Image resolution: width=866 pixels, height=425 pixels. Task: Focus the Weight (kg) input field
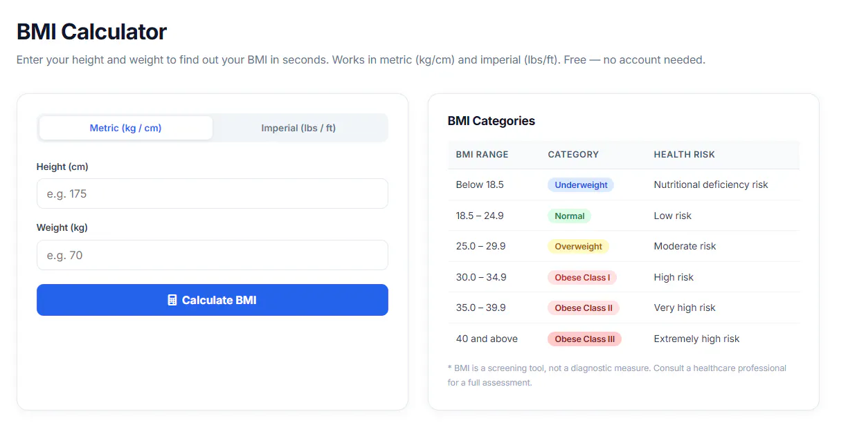[213, 255]
